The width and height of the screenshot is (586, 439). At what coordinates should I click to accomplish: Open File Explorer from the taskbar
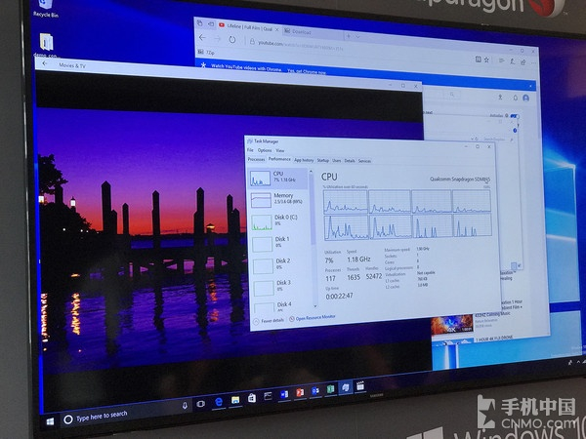click(235, 400)
